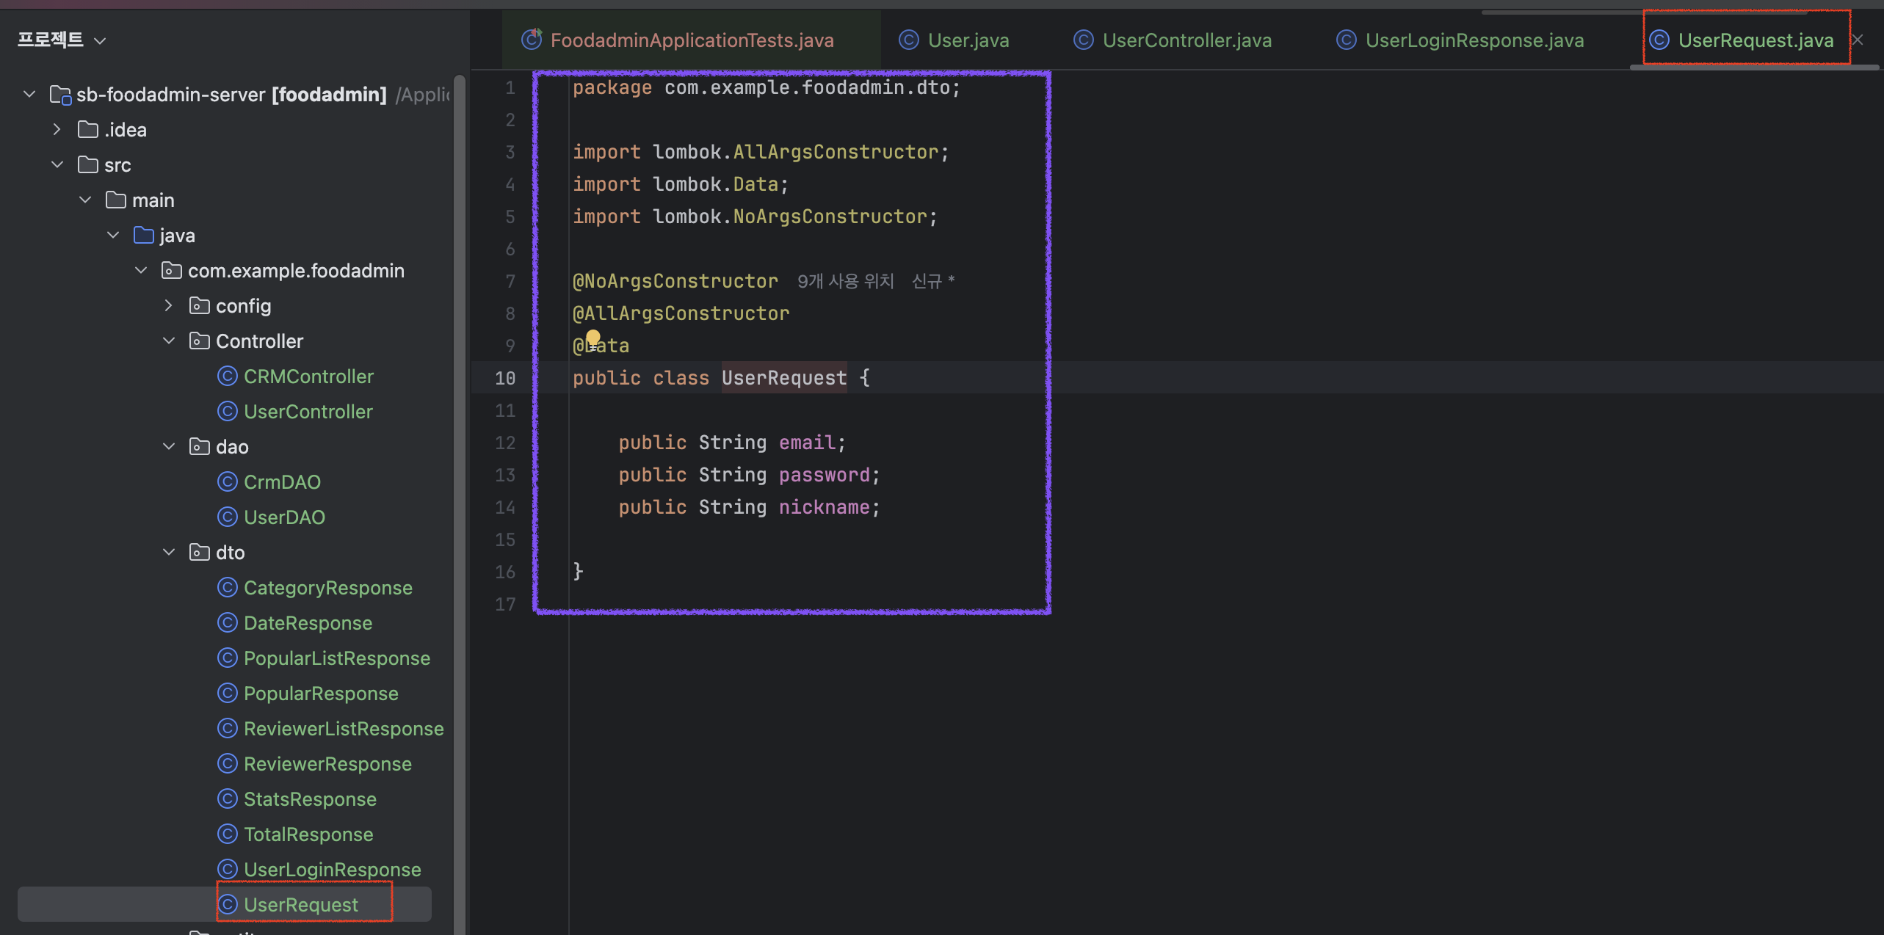Click the 신규 * author inlay hint
This screenshot has height=935, width=1884.
click(933, 281)
